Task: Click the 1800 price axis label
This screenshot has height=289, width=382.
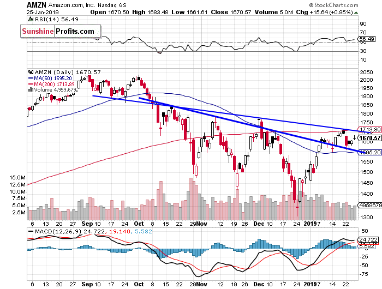Action: click(x=366, y=114)
